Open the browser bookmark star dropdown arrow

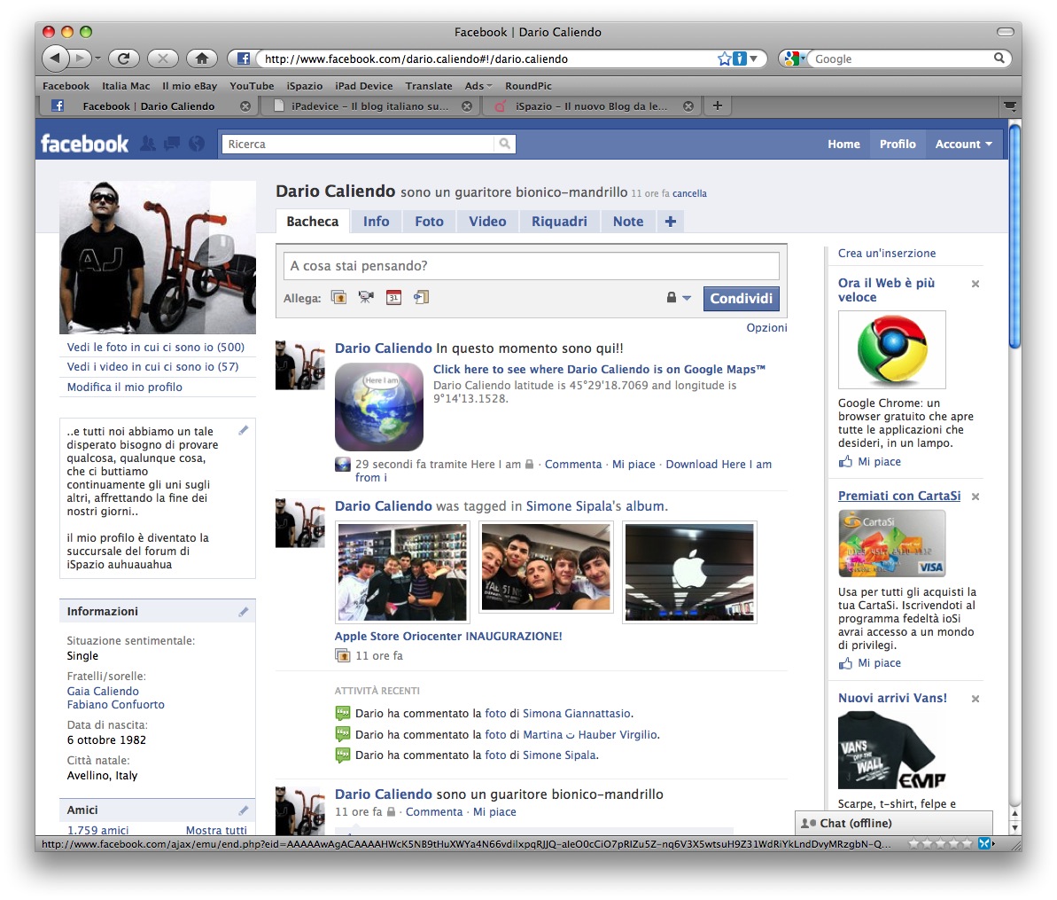tap(754, 59)
